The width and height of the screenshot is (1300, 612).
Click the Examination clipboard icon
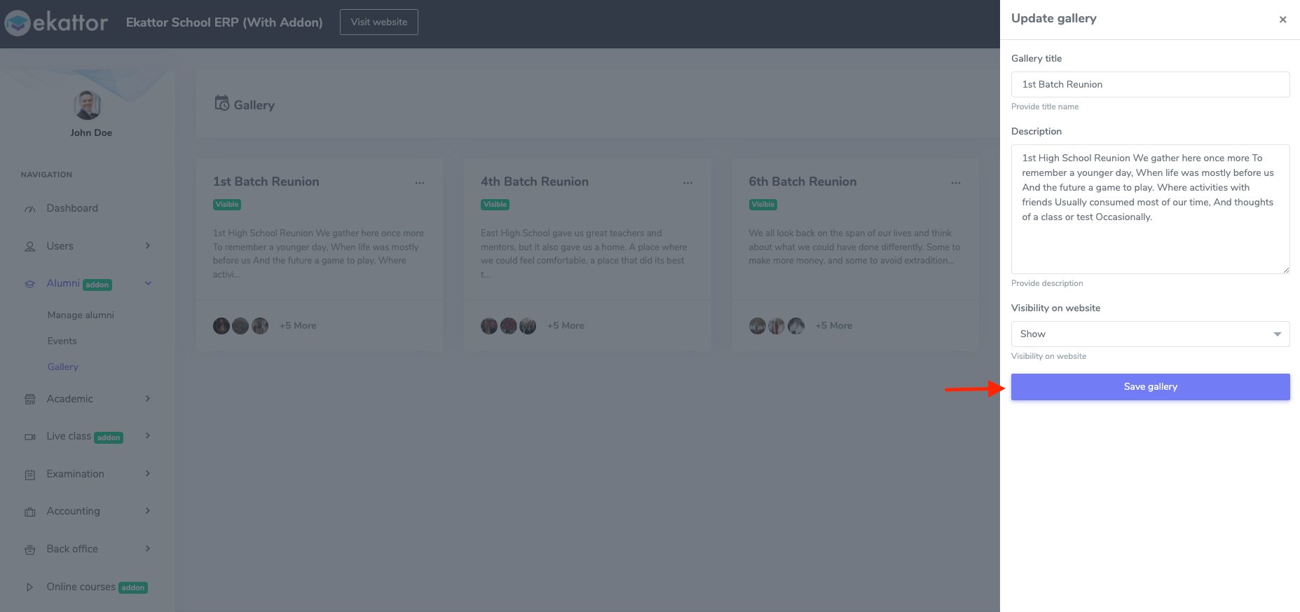click(30, 475)
